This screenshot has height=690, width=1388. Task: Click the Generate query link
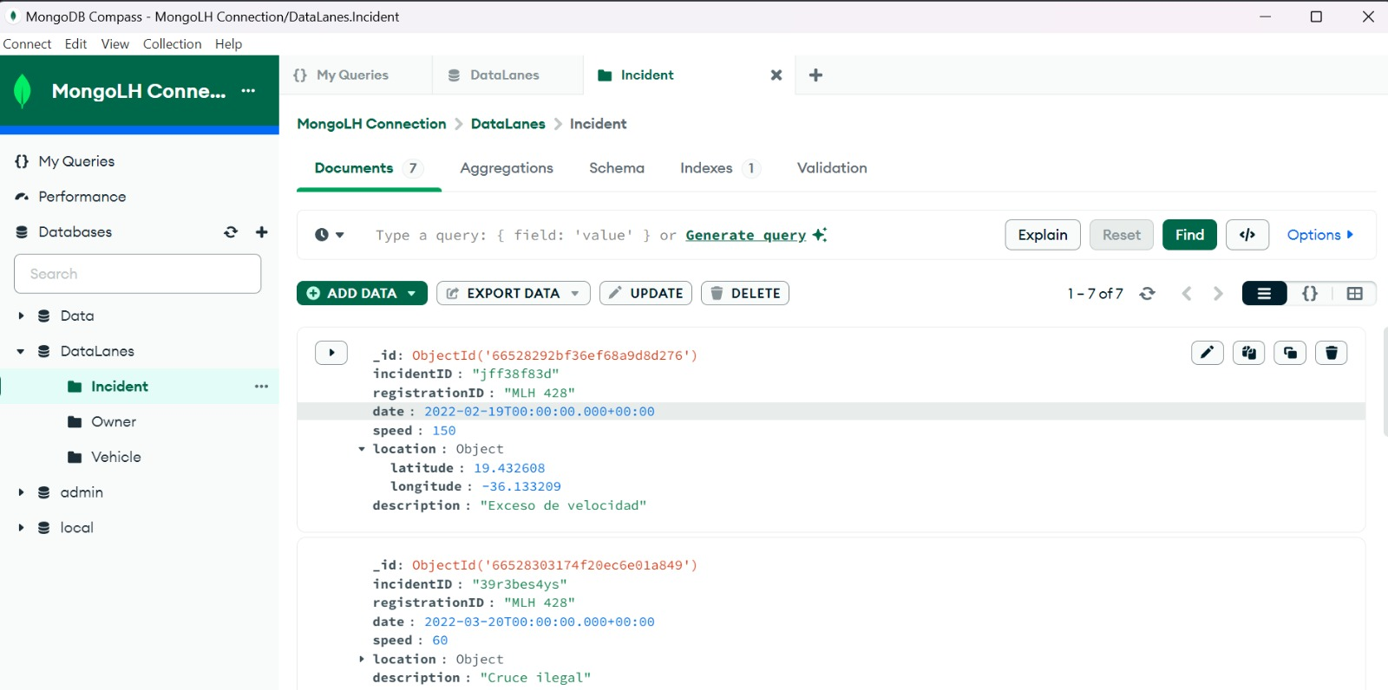point(746,235)
